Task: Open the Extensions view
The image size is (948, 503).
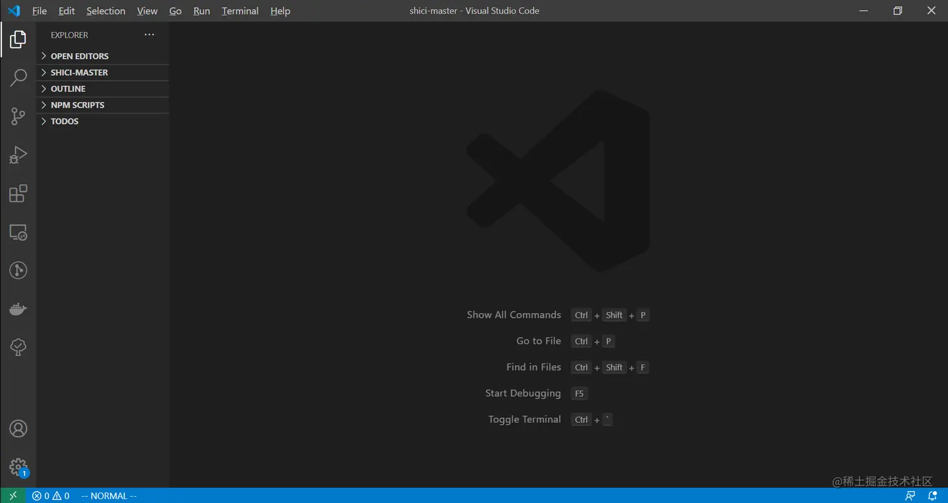Action: coord(17,194)
